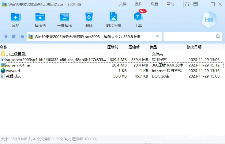Open the feedback message icon in title bar
The height and width of the screenshot is (144, 225).
[196, 4]
